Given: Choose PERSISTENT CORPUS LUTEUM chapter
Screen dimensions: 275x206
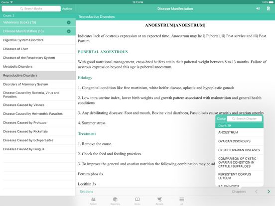Looking at the screenshot, I should tap(239, 176).
